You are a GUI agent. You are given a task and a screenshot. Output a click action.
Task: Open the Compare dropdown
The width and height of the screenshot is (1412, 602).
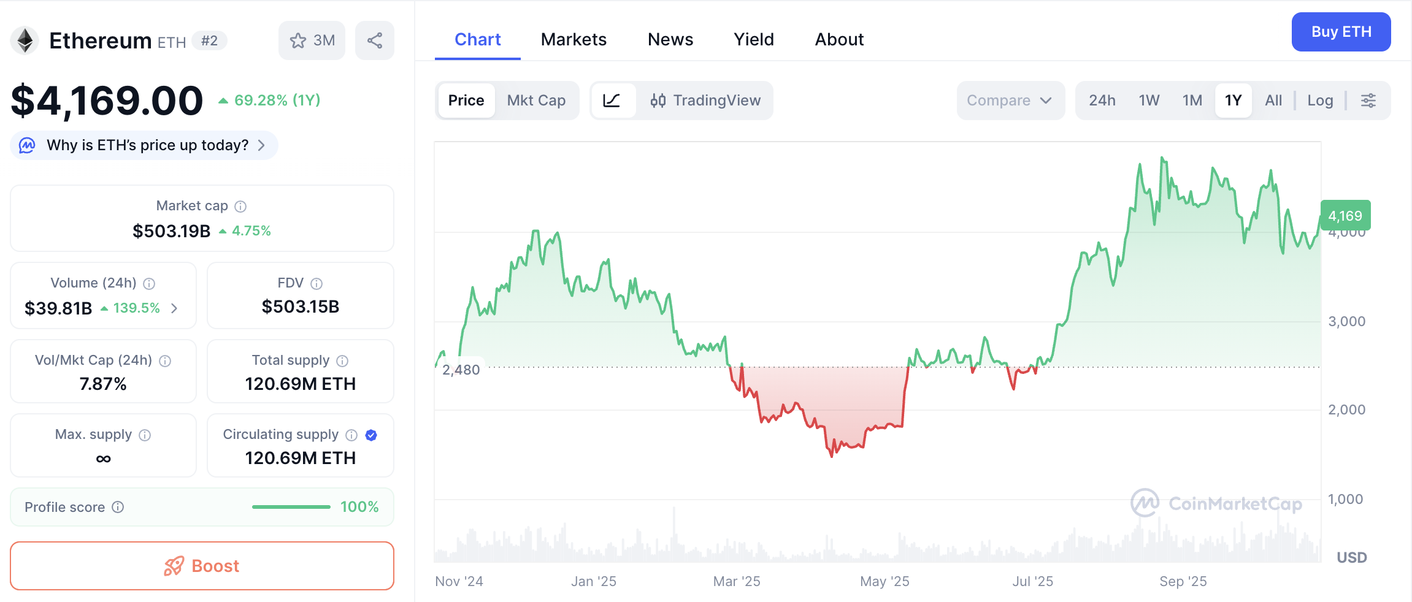point(1010,101)
